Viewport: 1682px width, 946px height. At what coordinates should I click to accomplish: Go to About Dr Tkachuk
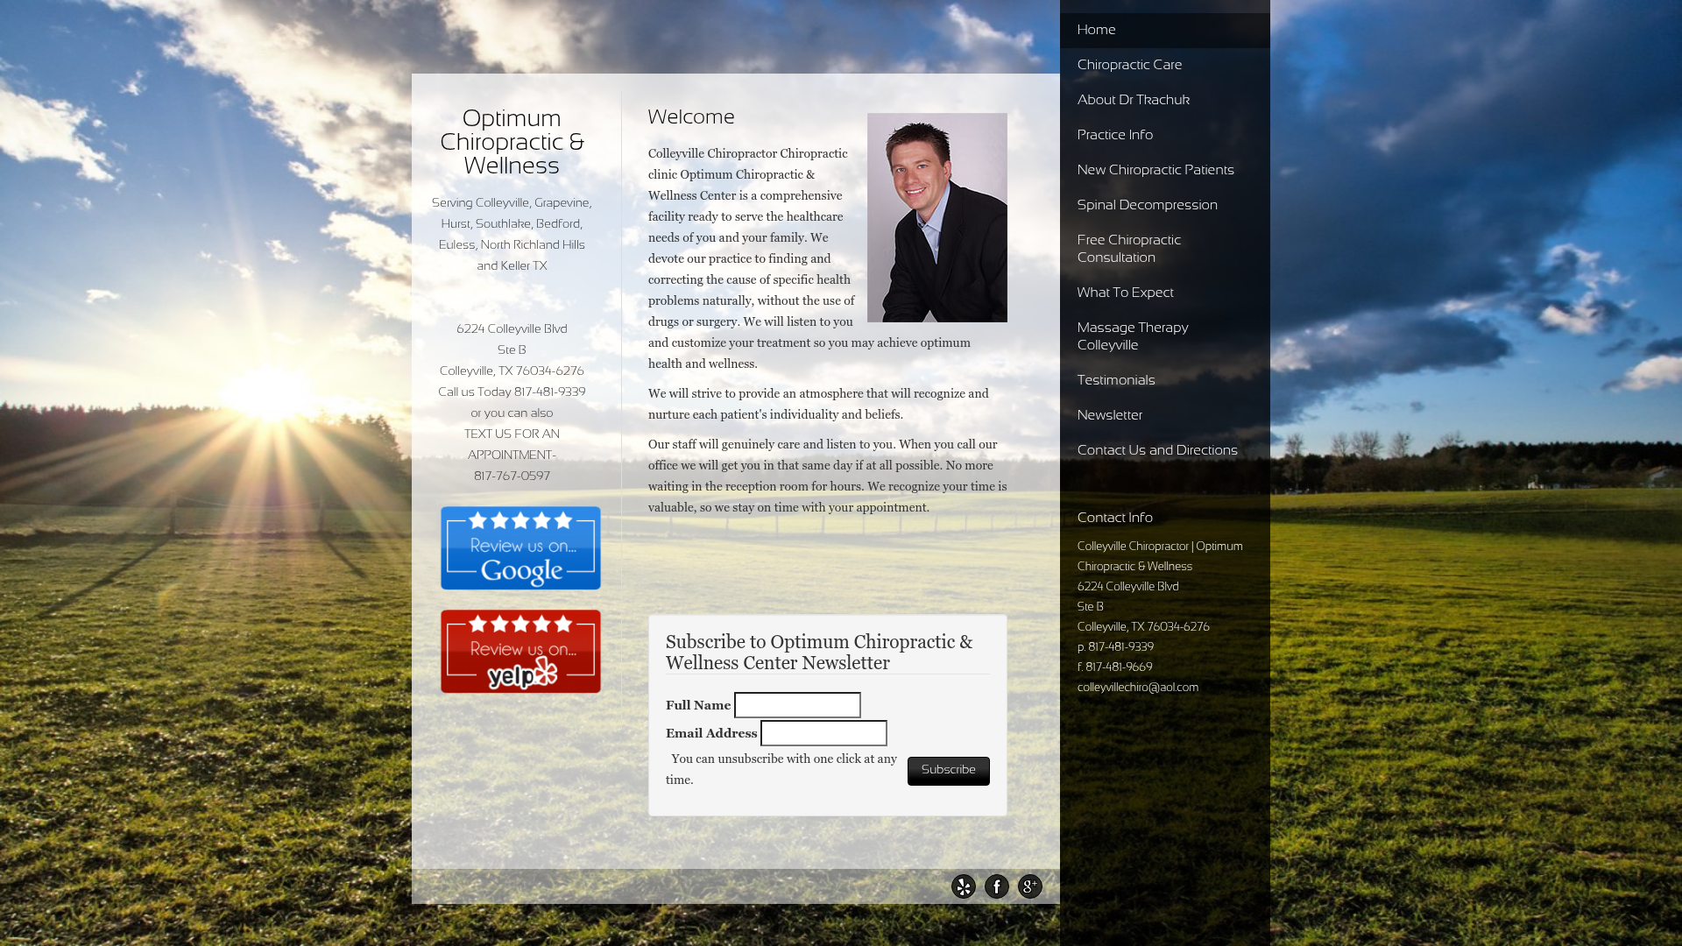(1133, 100)
